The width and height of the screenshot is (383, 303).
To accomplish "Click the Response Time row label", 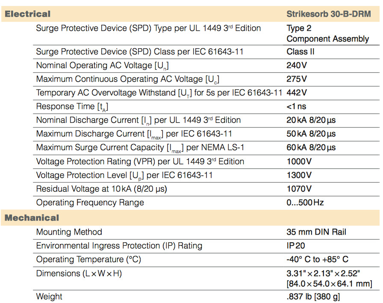I will coord(75,107).
